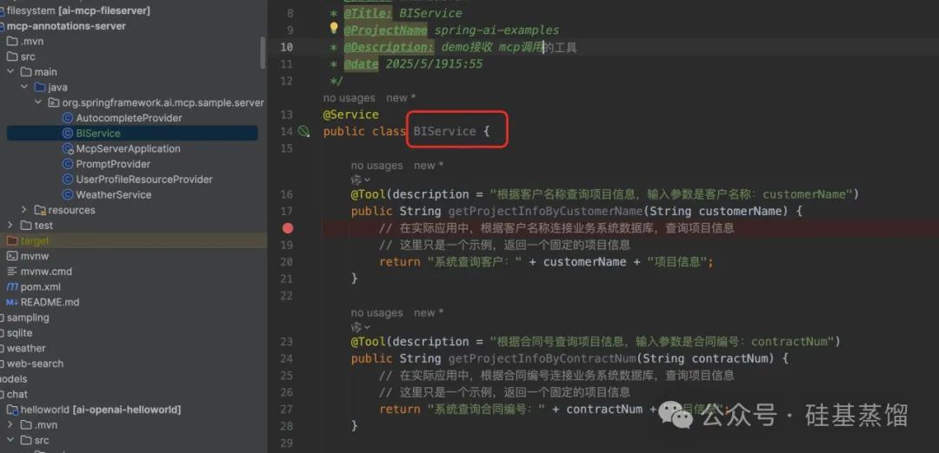Collapse the org.springframework.ai.mcp.sample.server package chevron
This screenshot has height=453, width=939.
(x=39, y=102)
